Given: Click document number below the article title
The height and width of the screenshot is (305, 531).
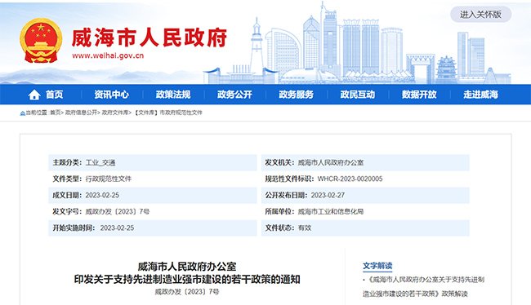Looking at the screenshot, I should coord(187,292).
